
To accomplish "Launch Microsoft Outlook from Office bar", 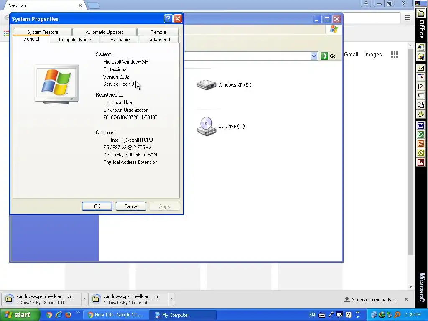I will pos(421,153).
